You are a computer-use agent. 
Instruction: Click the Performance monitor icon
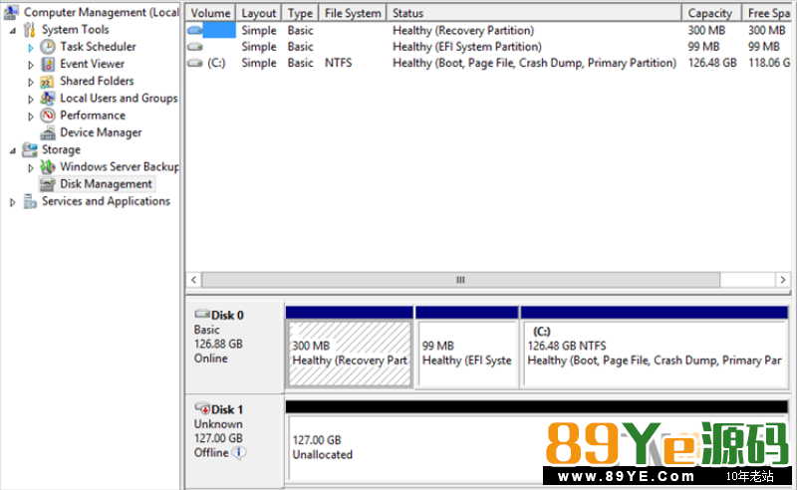[x=48, y=116]
